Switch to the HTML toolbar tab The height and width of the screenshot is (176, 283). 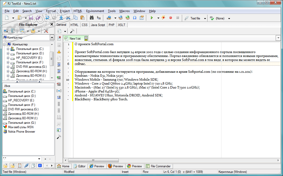coord(74,25)
